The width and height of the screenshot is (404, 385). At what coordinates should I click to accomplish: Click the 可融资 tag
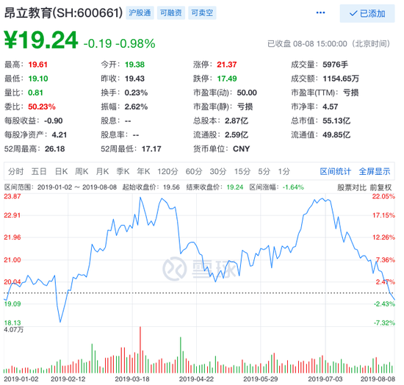(171, 12)
